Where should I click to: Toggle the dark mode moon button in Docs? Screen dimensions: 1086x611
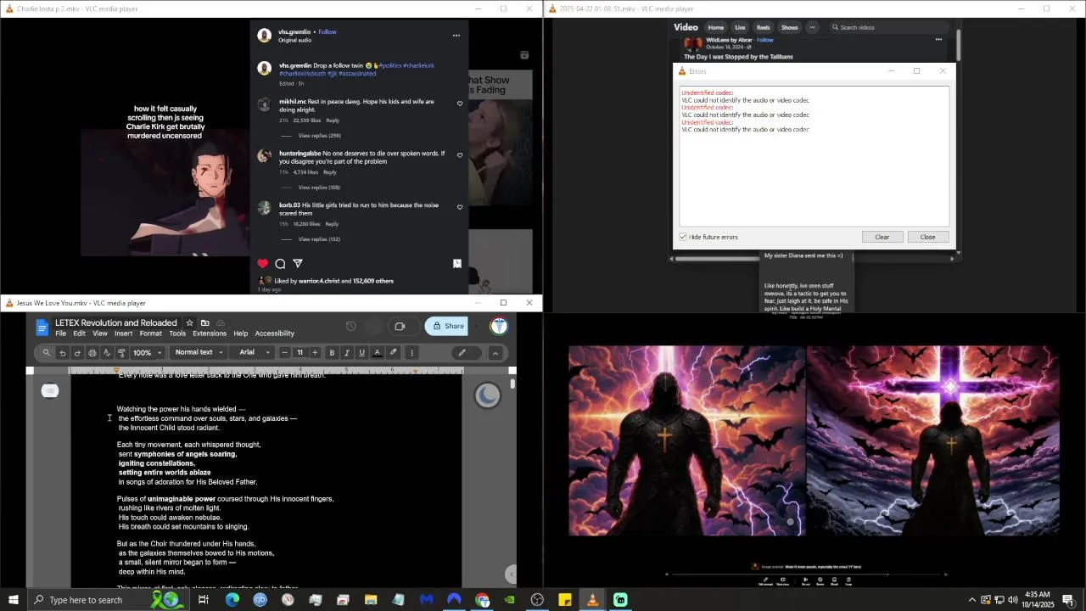tap(487, 395)
